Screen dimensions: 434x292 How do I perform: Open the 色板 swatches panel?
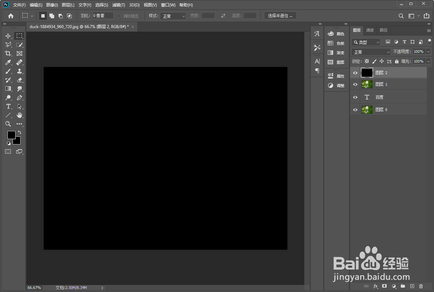click(x=336, y=43)
